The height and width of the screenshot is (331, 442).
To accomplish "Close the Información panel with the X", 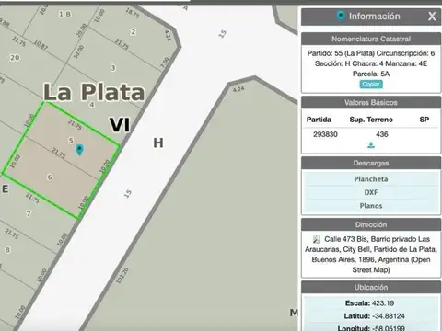I will click(x=432, y=17).
